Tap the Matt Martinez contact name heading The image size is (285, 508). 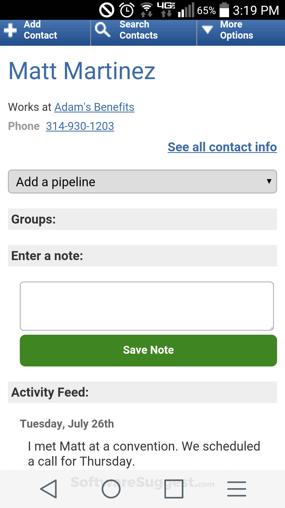click(82, 71)
